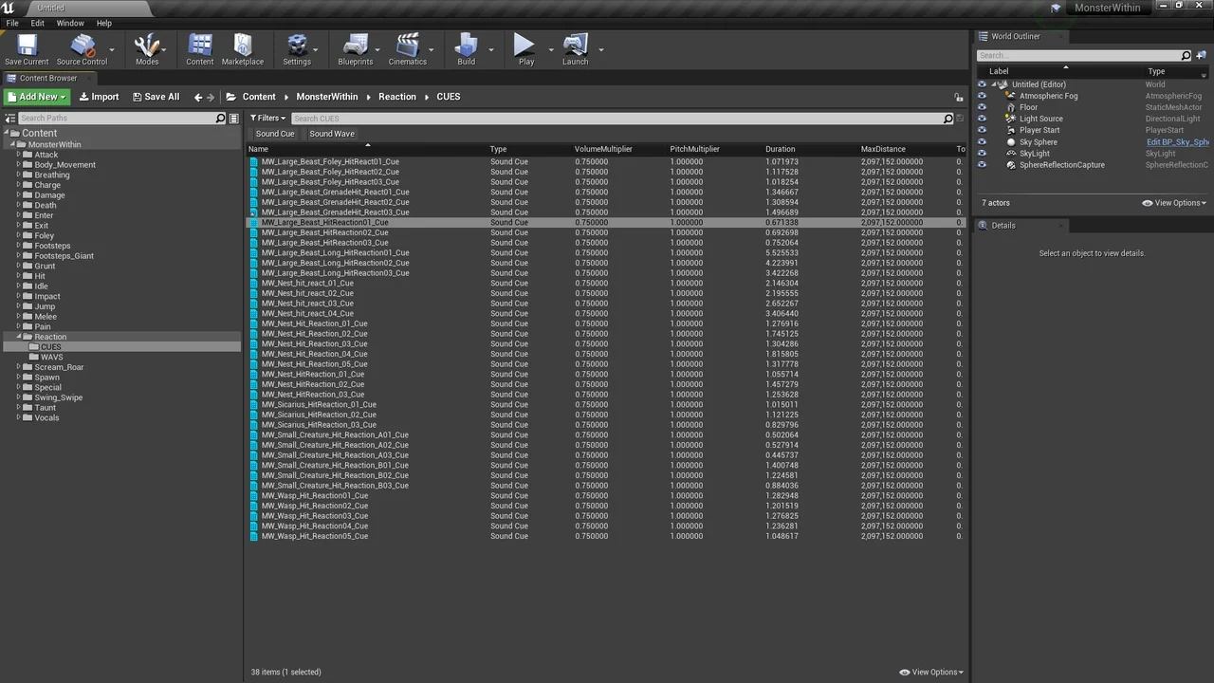This screenshot has width=1214, height=683.
Task: Open the Window menu
Action: pos(70,23)
